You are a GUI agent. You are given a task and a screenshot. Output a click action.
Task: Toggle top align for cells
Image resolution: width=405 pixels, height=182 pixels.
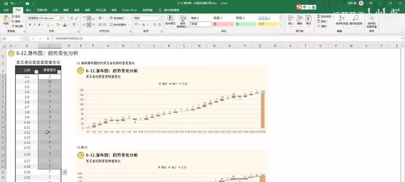(84, 18)
